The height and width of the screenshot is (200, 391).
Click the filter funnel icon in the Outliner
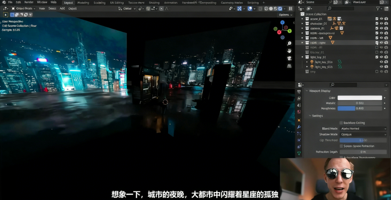378,9
